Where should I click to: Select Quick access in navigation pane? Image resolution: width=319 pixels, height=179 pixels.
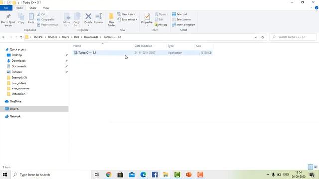tap(18, 49)
